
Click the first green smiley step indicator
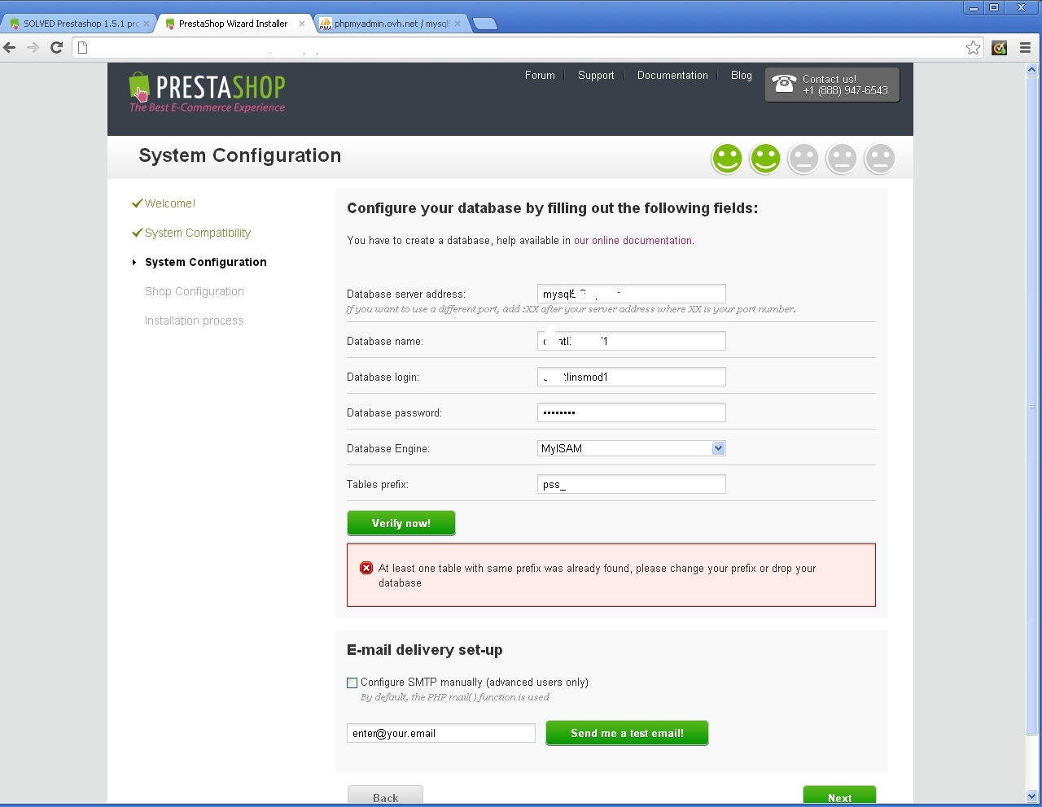click(x=727, y=159)
